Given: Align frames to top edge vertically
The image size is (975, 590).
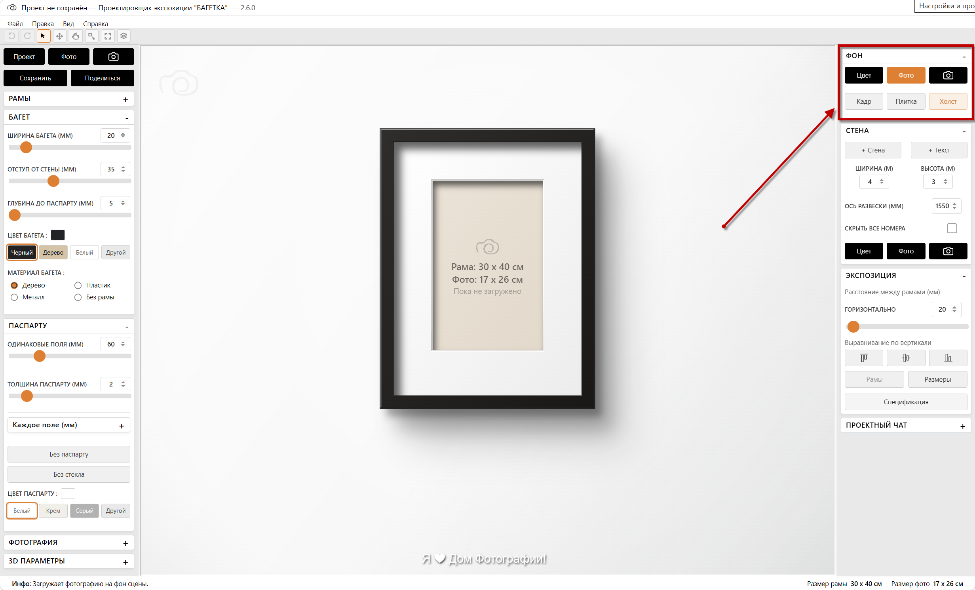Looking at the screenshot, I should tap(864, 358).
